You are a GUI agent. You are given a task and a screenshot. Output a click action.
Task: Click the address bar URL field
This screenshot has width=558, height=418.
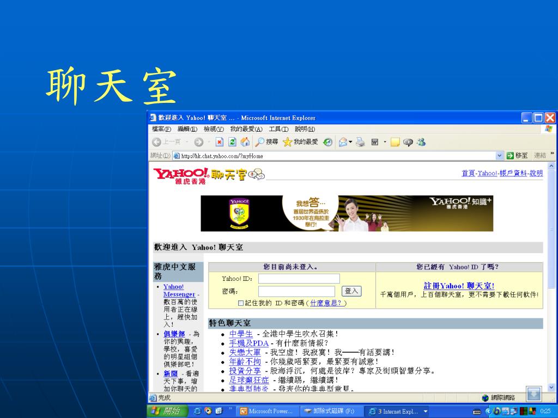pos(335,156)
